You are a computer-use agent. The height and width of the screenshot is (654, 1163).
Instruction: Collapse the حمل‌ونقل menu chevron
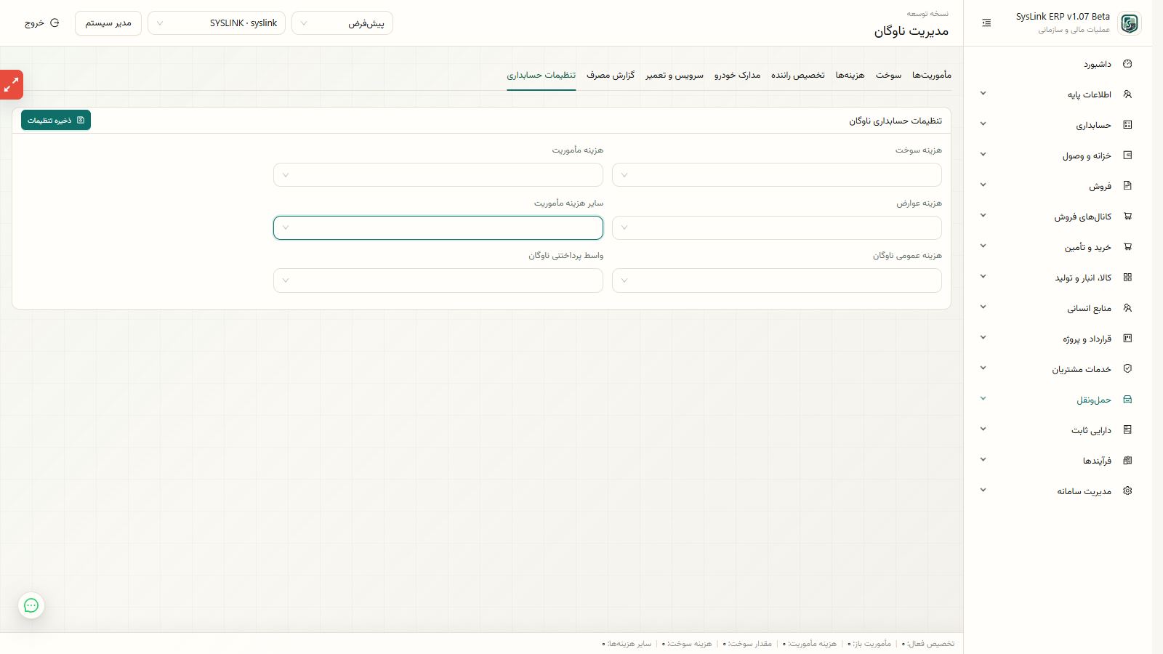click(x=983, y=399)
